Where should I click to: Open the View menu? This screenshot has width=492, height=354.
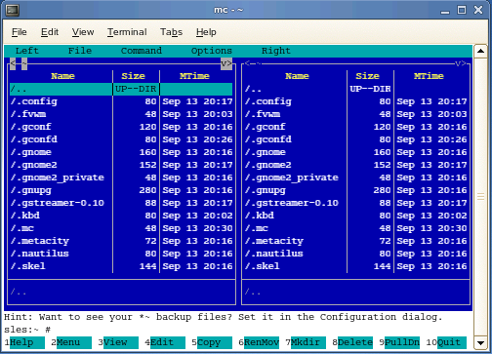(83, 32)
